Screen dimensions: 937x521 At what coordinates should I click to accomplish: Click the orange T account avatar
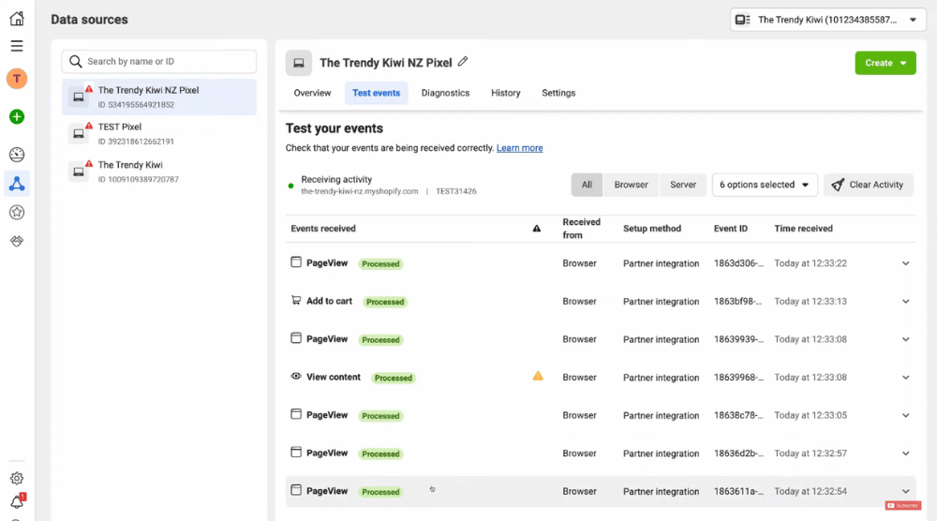click(17, 79)
